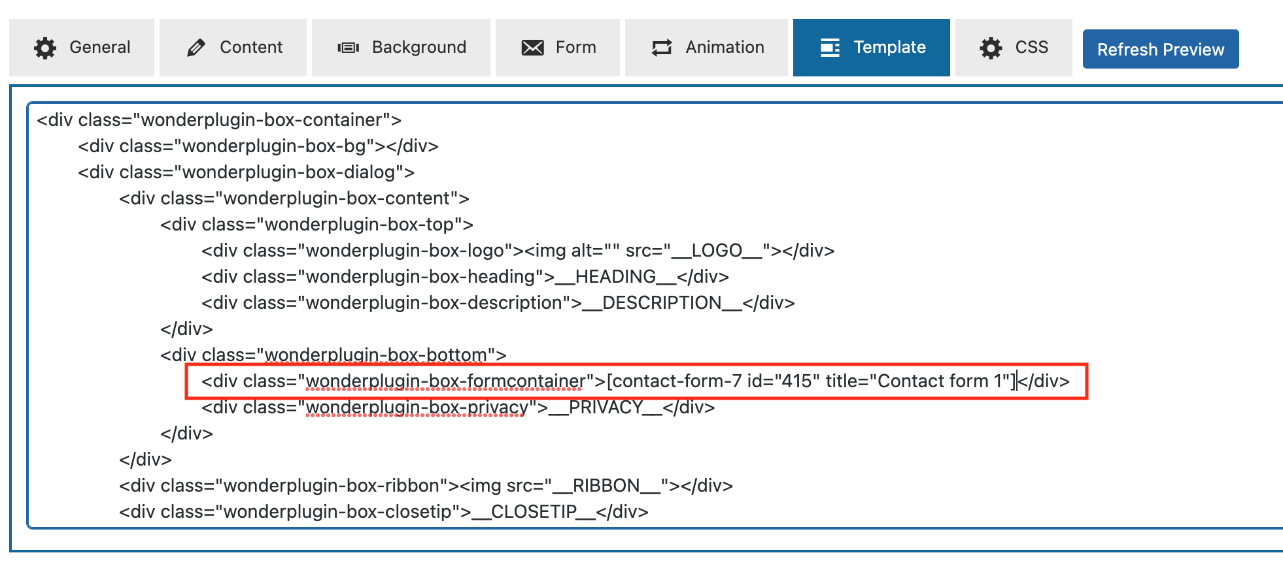Click the __PRIVACY__ placeholder text
Image resolution: width=1283 pixels, height=572 pixels.
tap(605, 407)
